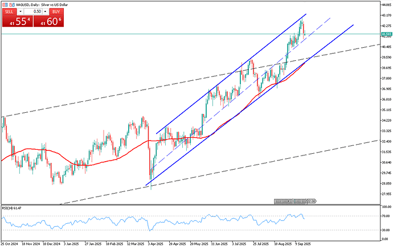Click the 3 Jan 2025 date label
Screen dimensions: 393x246
72,244
